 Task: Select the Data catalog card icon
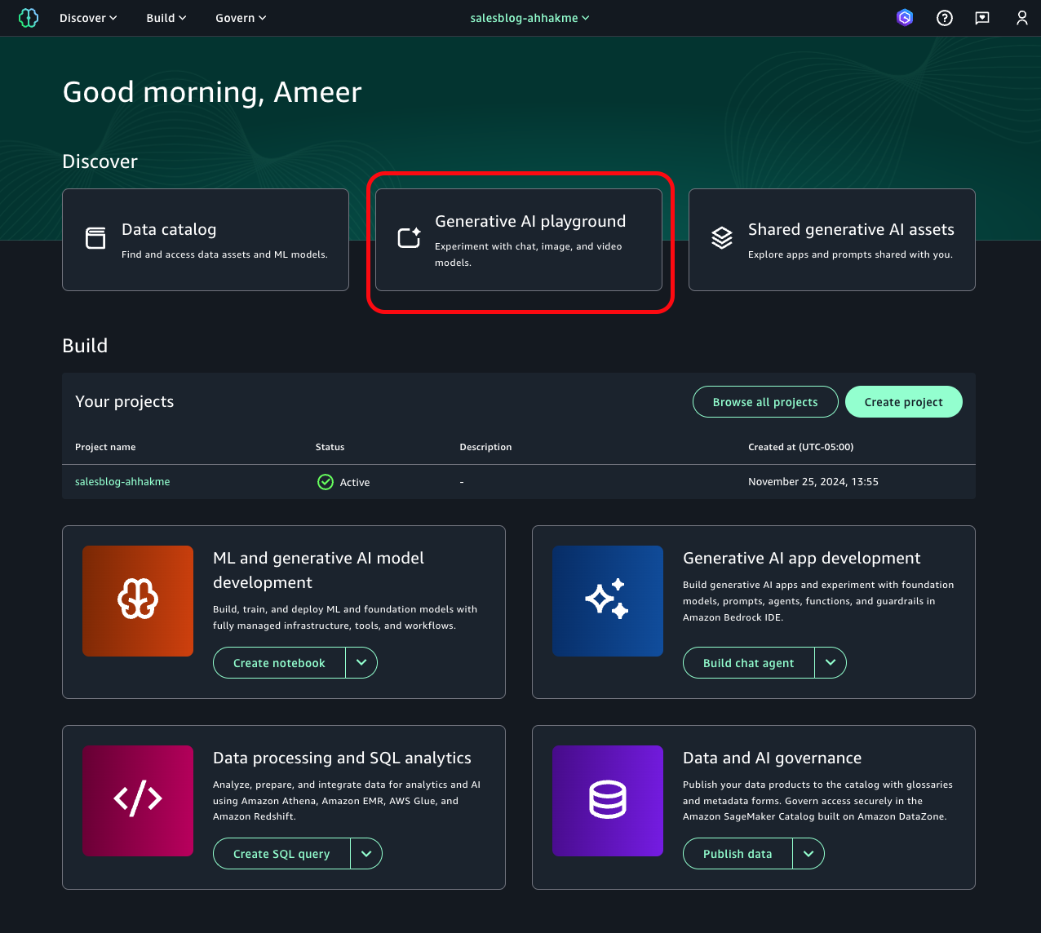tap(95, 239)
